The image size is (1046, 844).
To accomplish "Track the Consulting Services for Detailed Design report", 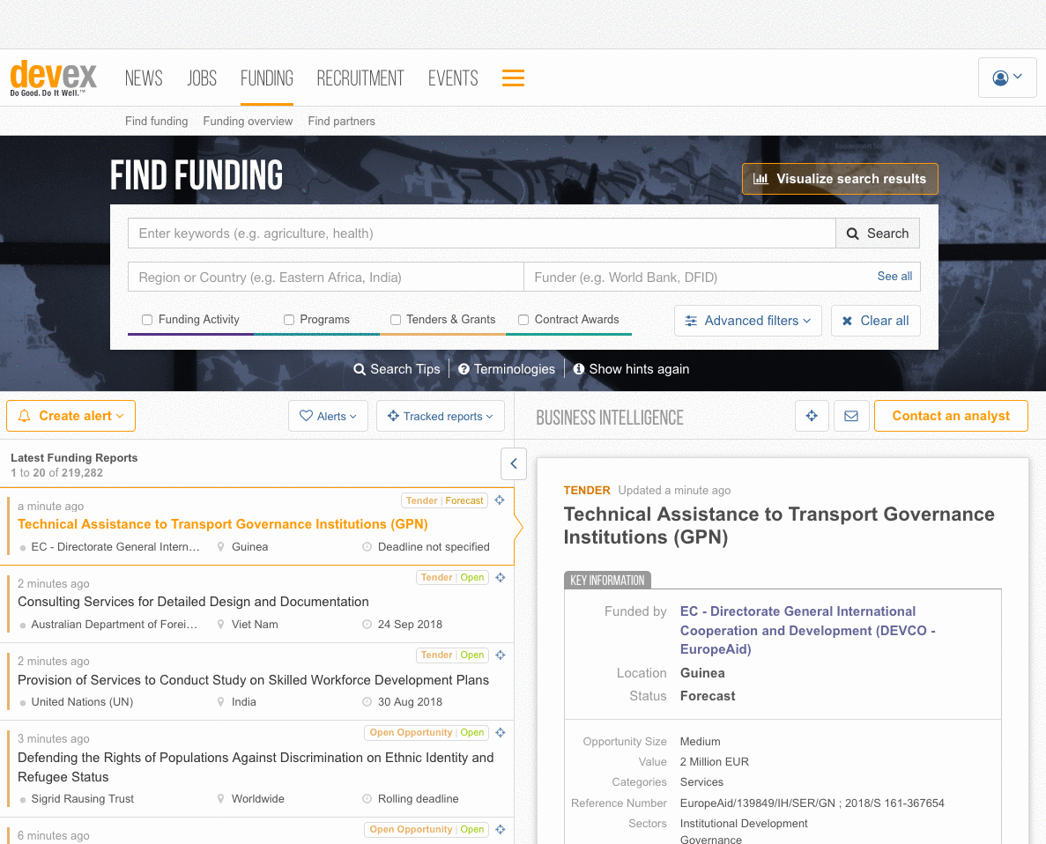I will tap(501, 578).
